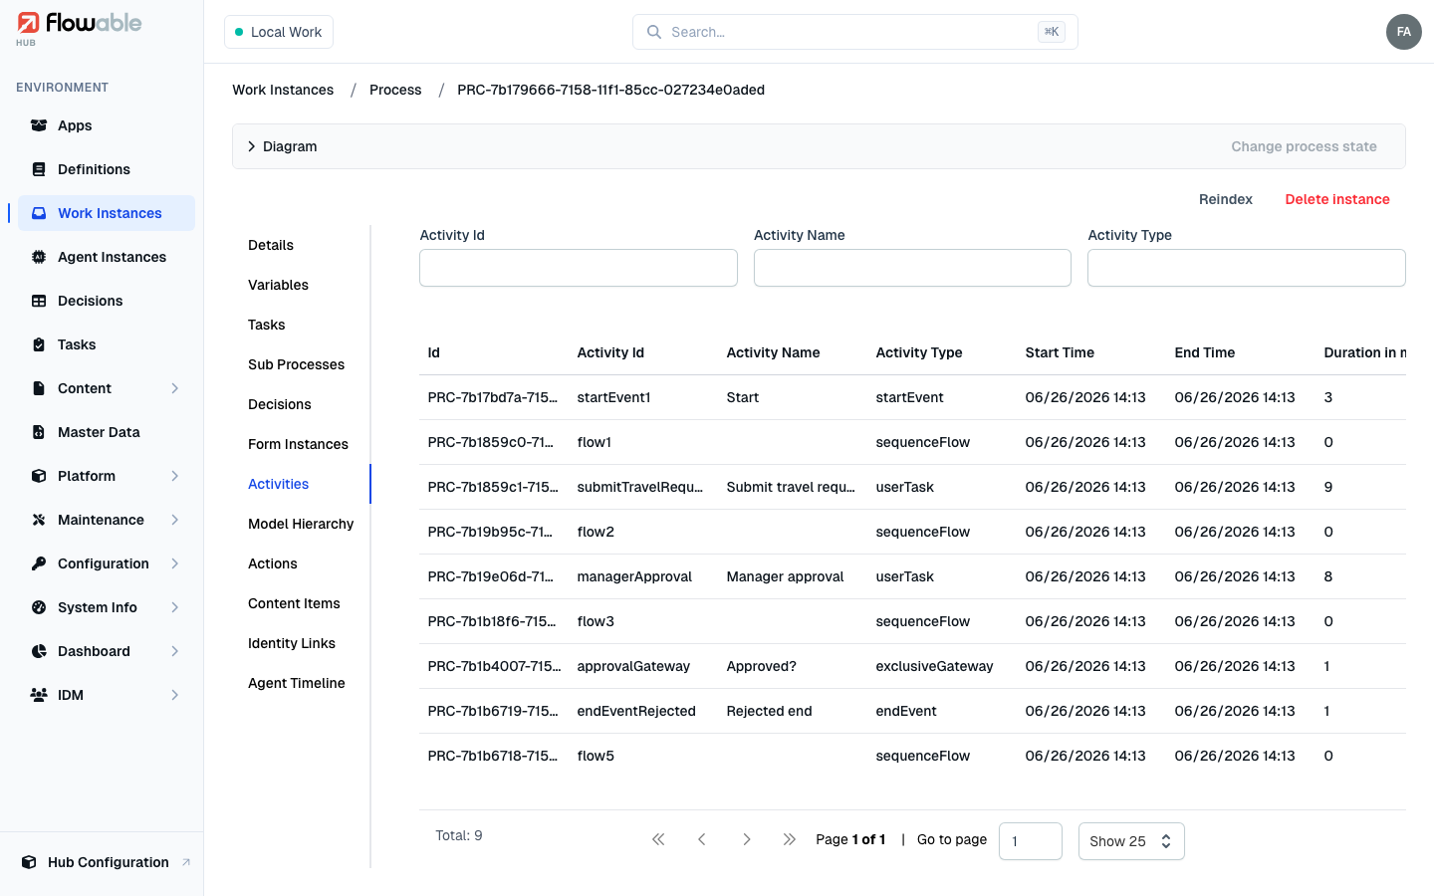The image size is (1434, 896).
Task: Click the System Info icon
Action: pos(39,607)
